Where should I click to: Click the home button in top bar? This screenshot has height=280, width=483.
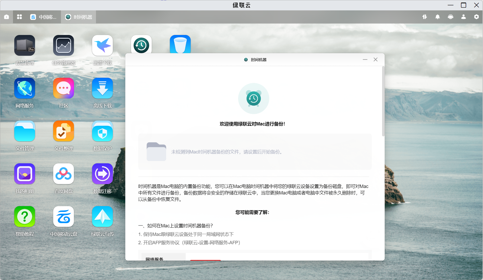click(6, 17)
